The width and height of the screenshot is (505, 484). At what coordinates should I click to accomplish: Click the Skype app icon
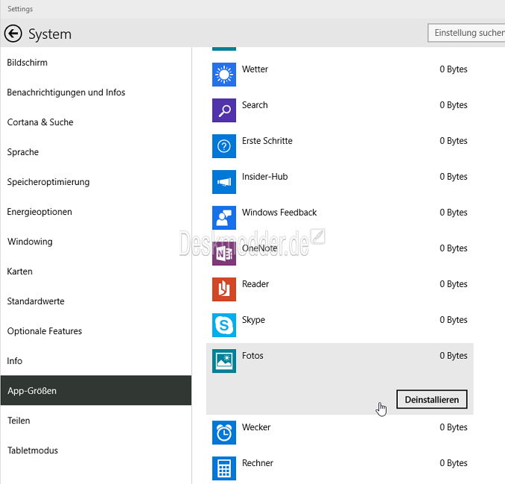[224, 325]
